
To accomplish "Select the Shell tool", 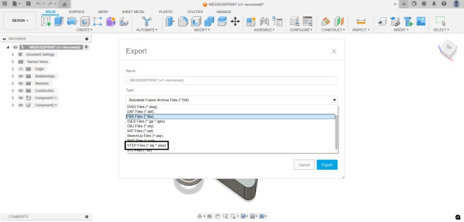I will click(x=196, y=21).
